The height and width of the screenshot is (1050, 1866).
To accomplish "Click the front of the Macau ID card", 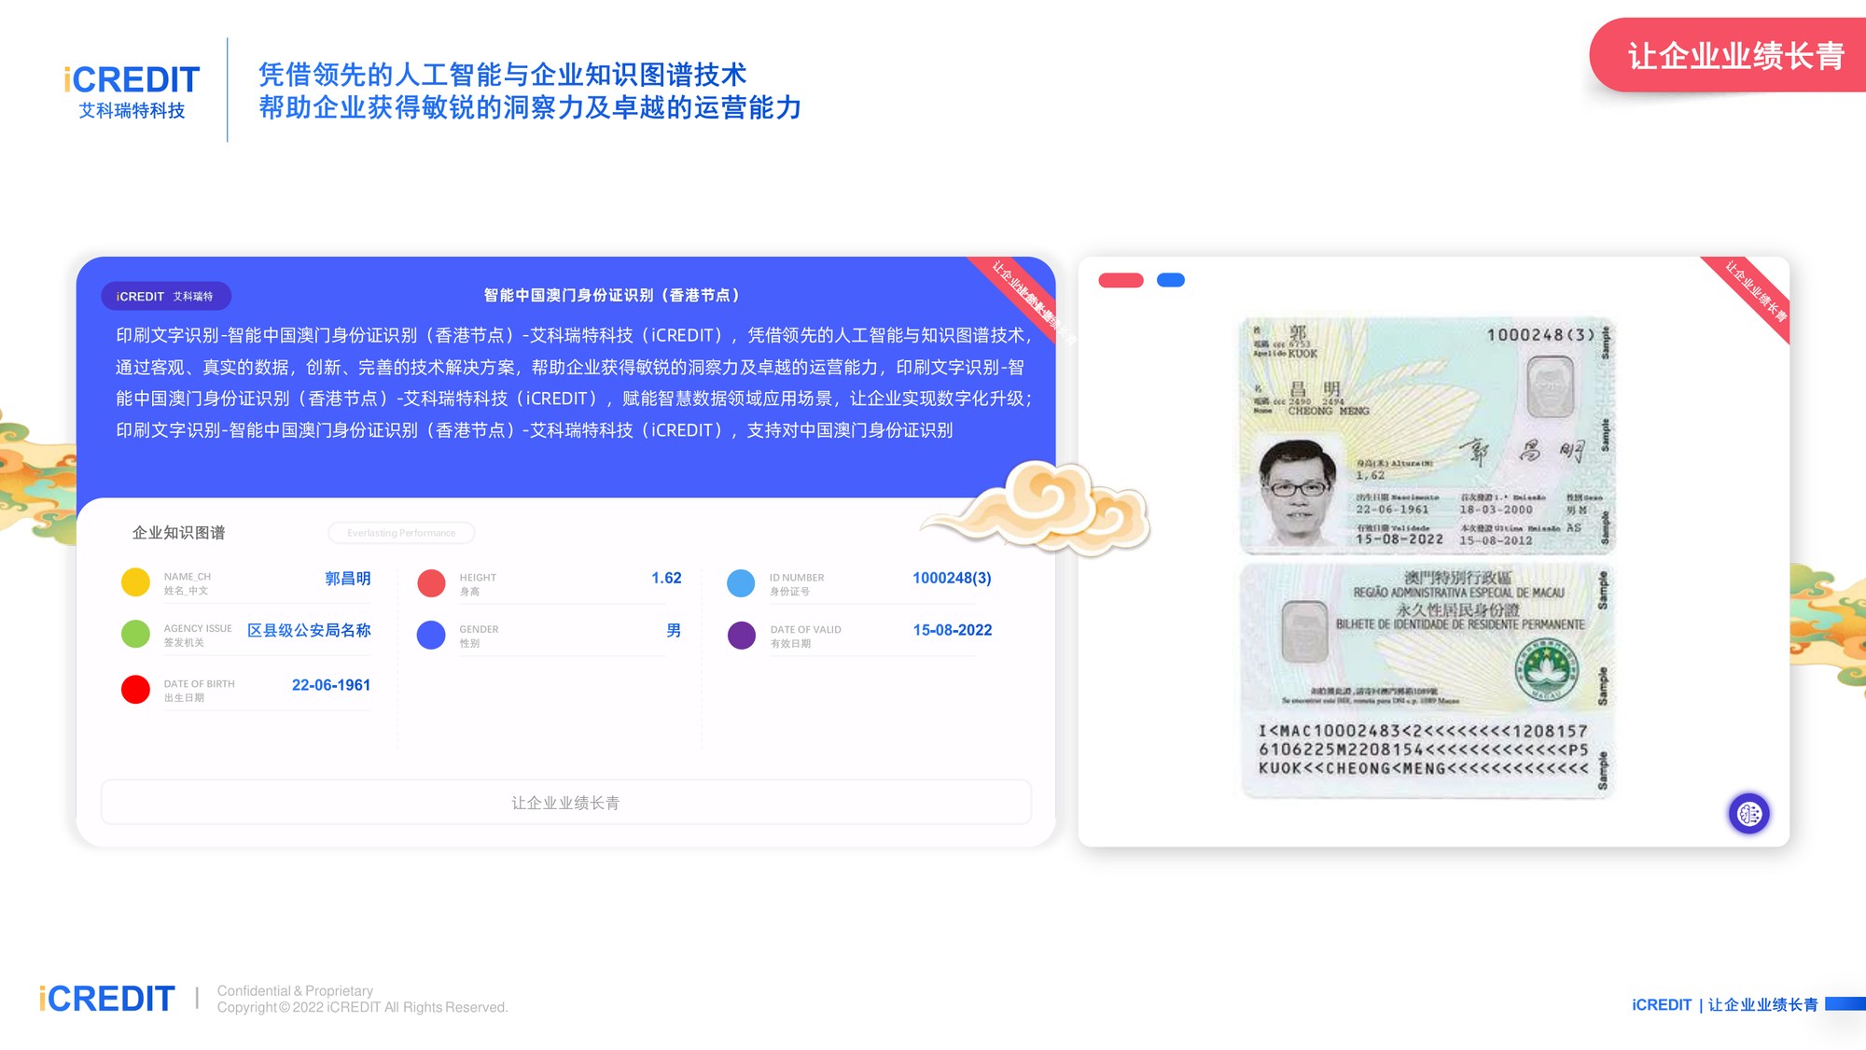I will point(1427,435).
